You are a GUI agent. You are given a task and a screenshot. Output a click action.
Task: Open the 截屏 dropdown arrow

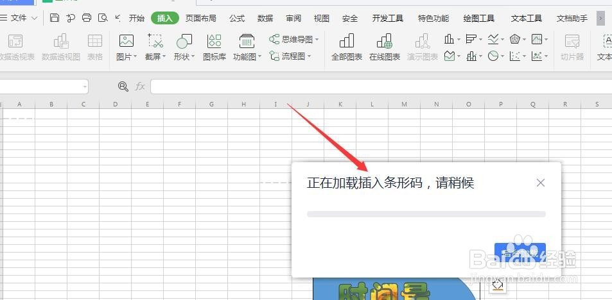coord(164,56)
